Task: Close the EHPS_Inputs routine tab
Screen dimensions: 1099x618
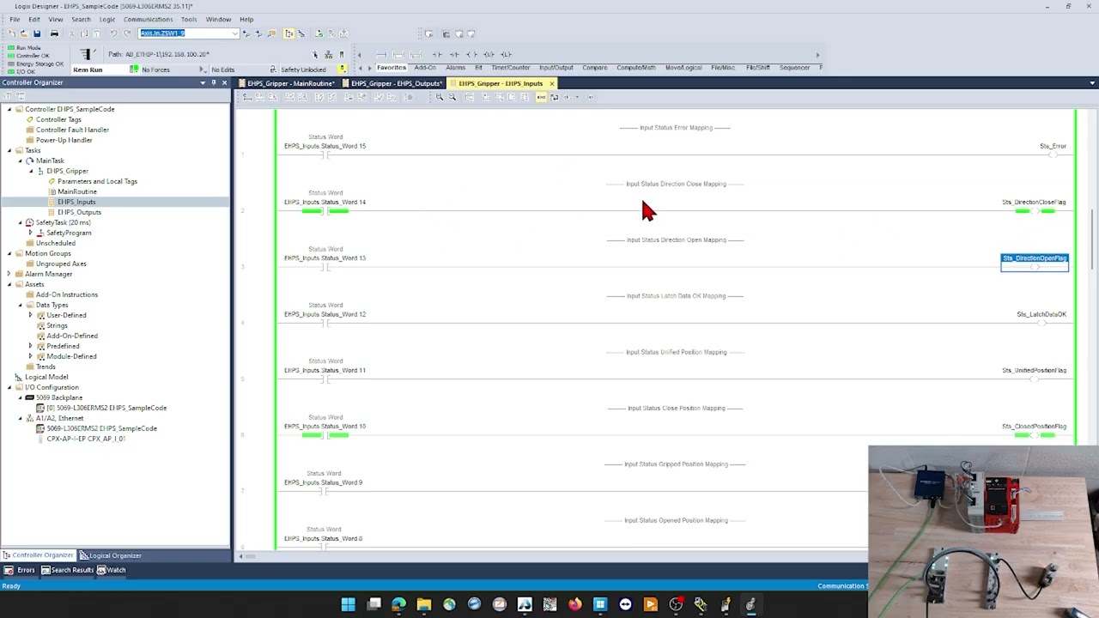Action: [x=551, y=83]
